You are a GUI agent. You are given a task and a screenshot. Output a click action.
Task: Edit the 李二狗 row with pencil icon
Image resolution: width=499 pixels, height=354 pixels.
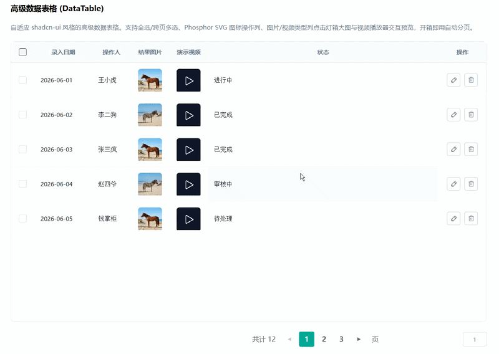(x=453, y=115)
